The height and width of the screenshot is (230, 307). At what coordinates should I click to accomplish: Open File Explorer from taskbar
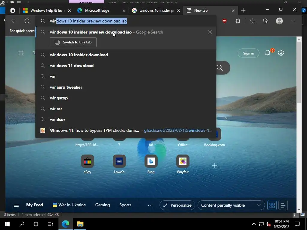click(x=80, y=224)
